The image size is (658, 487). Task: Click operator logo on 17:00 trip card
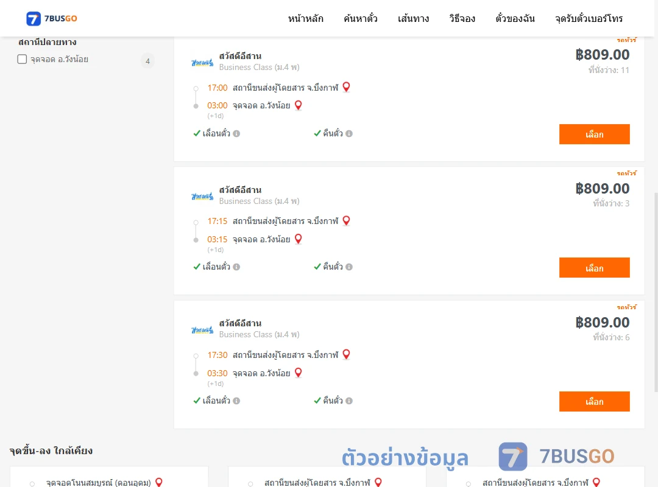202,63
